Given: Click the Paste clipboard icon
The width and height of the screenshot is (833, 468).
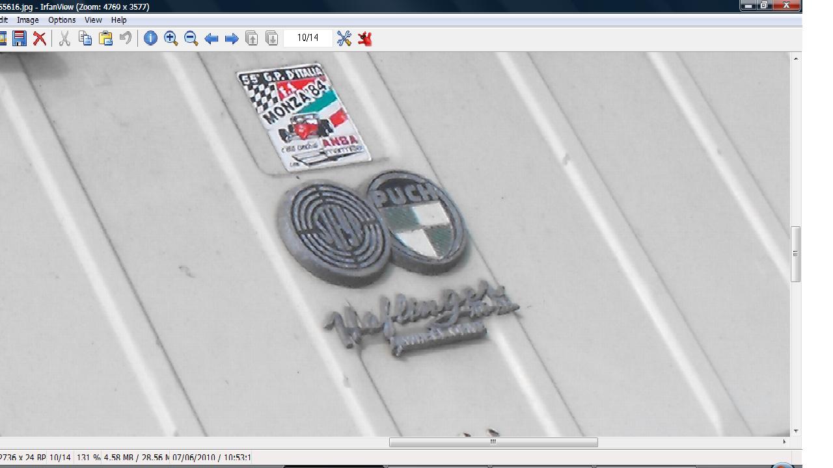Looking at the screenshot, I should click(x=105, y=38).
